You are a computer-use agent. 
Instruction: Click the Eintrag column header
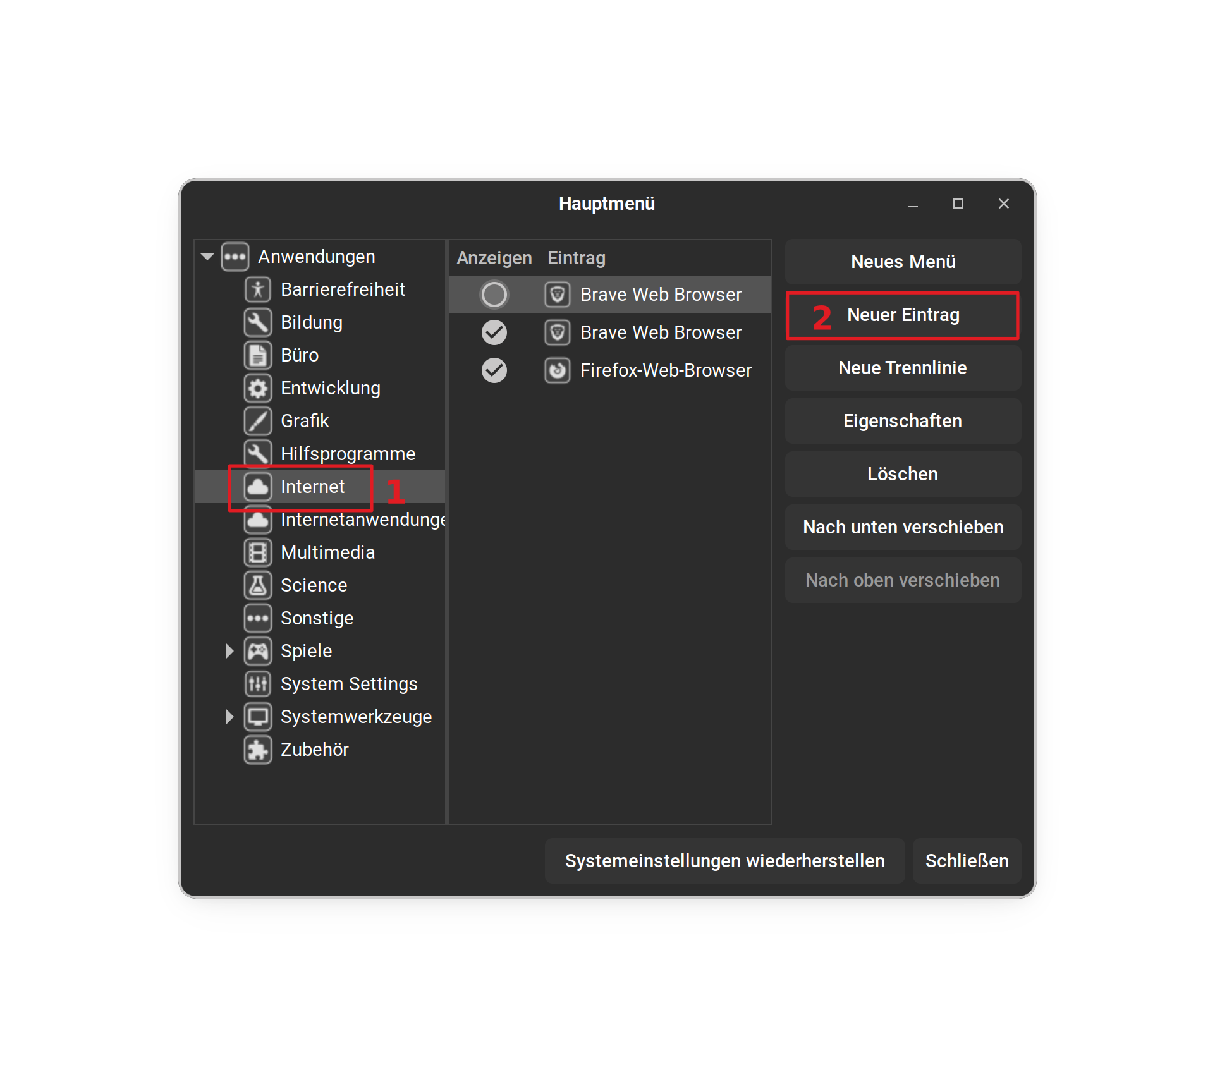coord(576,258)
